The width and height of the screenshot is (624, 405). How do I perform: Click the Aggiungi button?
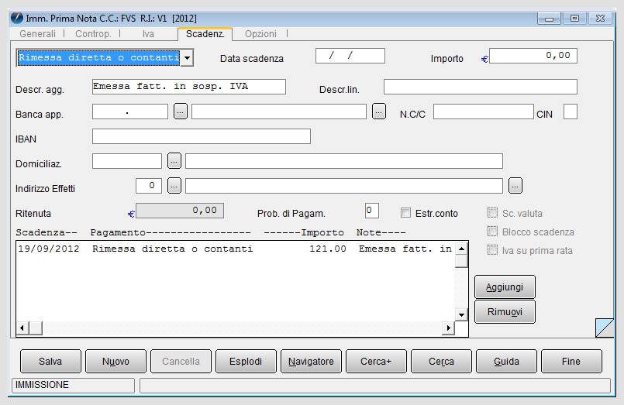(505, 287)
